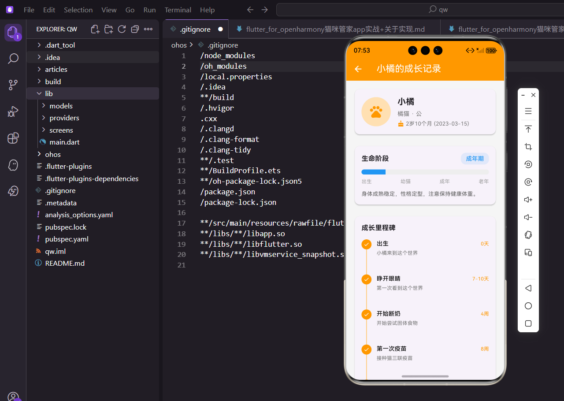Open analysis_options.yaml file

point(93,215)
